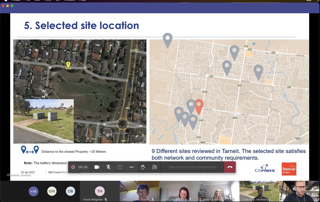Click the '30 Jan 2023' slide date

pyautogui.click(x=28, y=172)
